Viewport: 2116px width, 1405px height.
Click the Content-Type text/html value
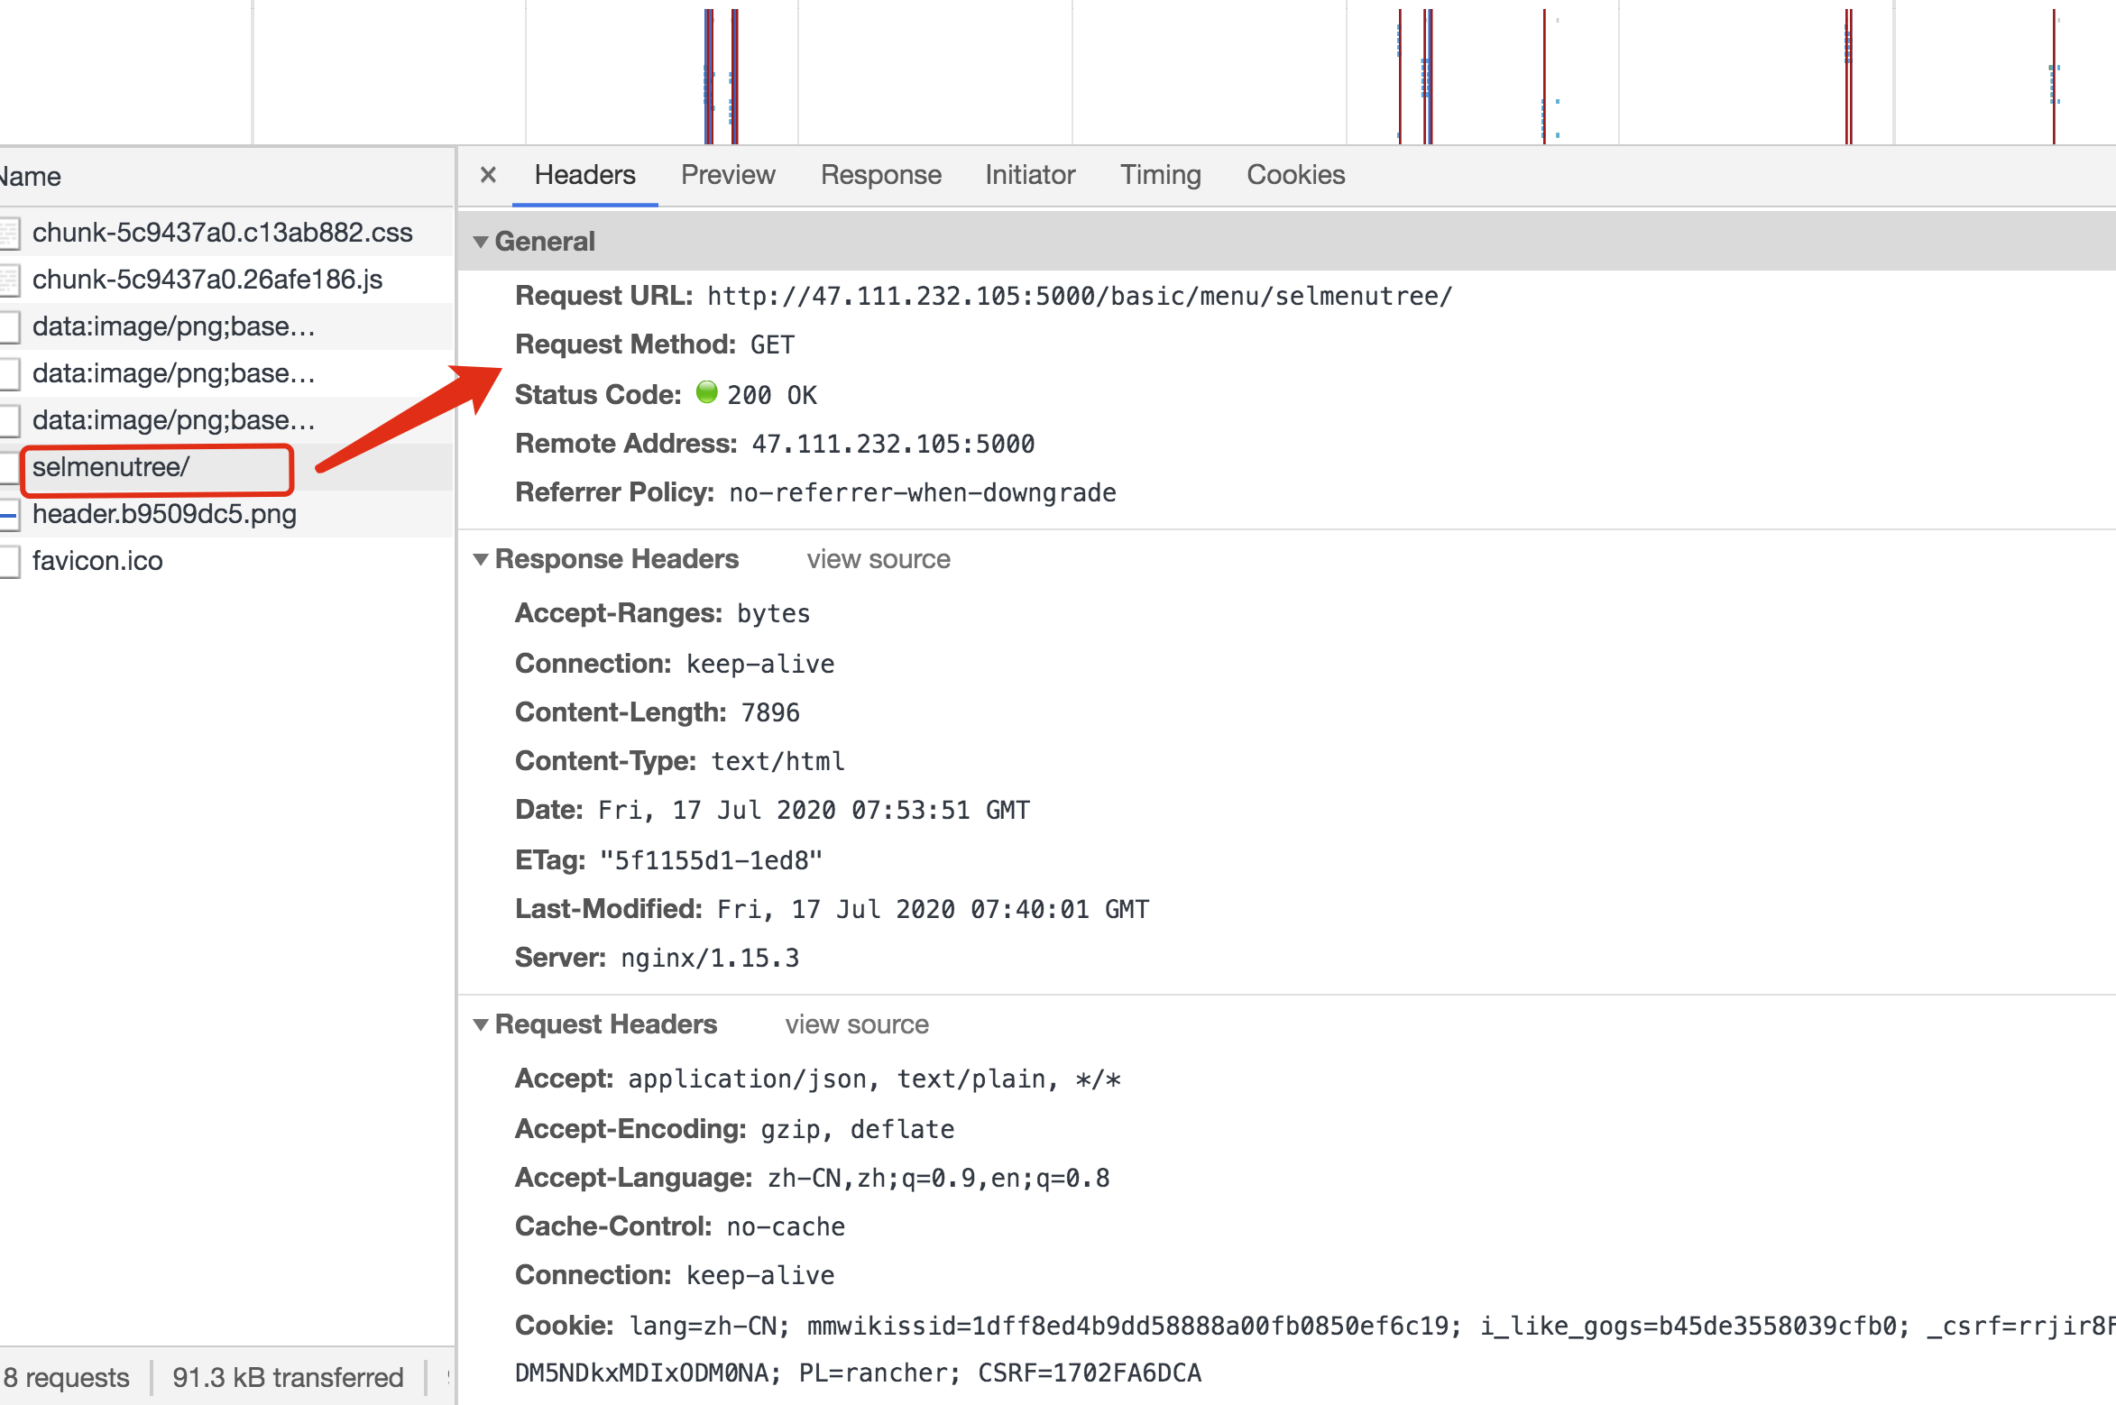point(778,761)
